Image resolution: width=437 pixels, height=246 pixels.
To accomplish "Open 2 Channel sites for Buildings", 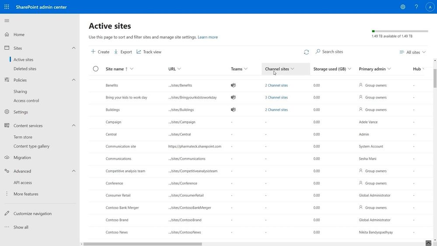I will 276,109.
